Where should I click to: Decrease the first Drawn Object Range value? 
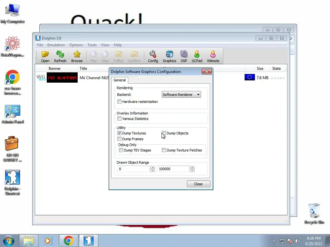coord(152,170)
